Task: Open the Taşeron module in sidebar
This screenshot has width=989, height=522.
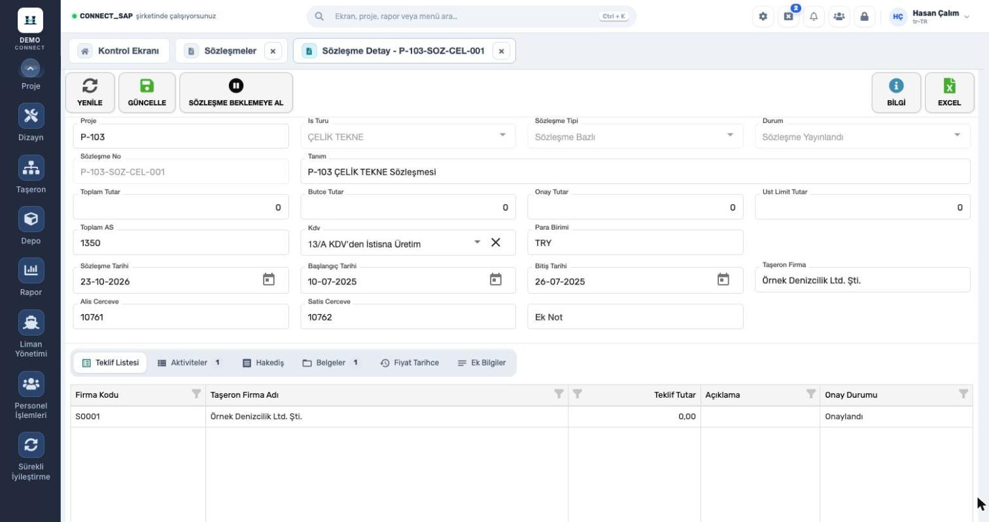Action: coord(31,175)
